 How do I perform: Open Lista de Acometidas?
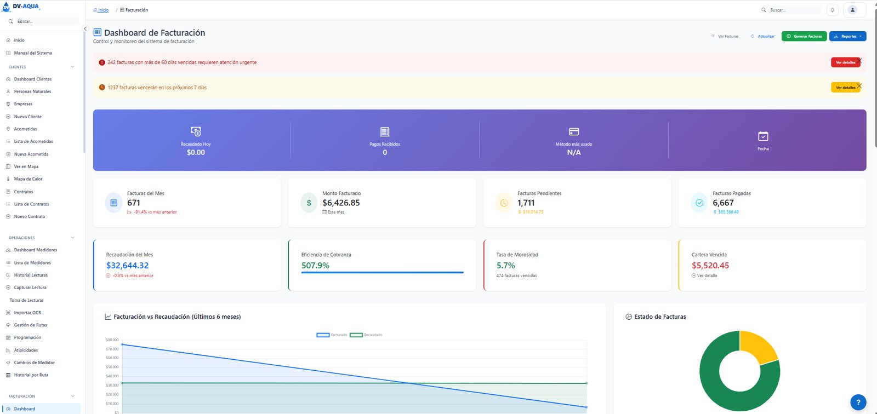[41, 141]
